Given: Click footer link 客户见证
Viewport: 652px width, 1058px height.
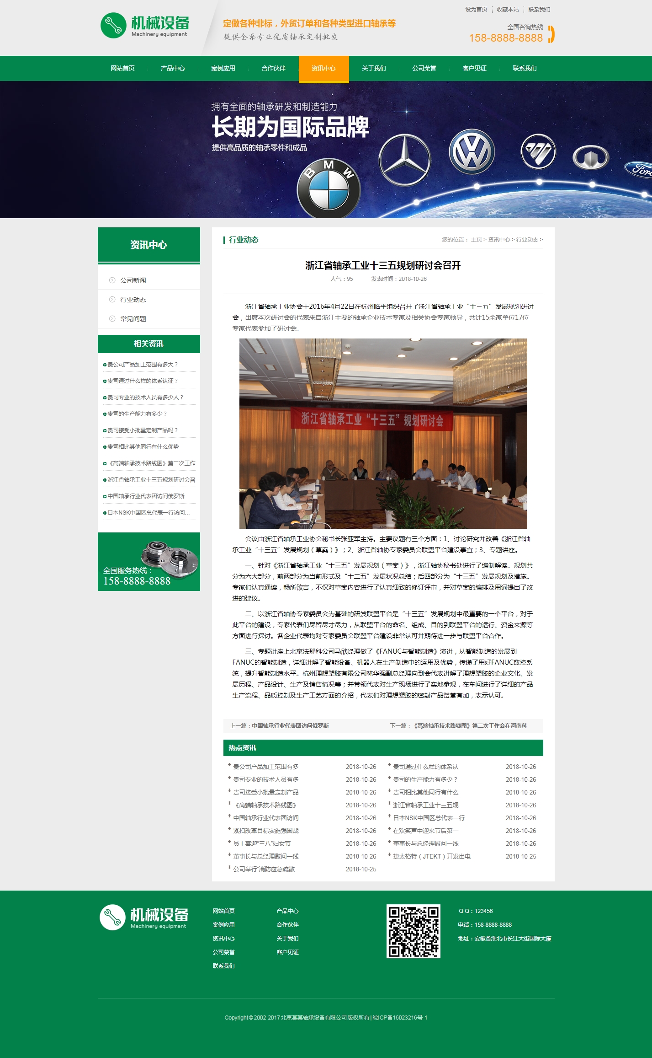Looking at the screenshot, I should tap(287, 953).
